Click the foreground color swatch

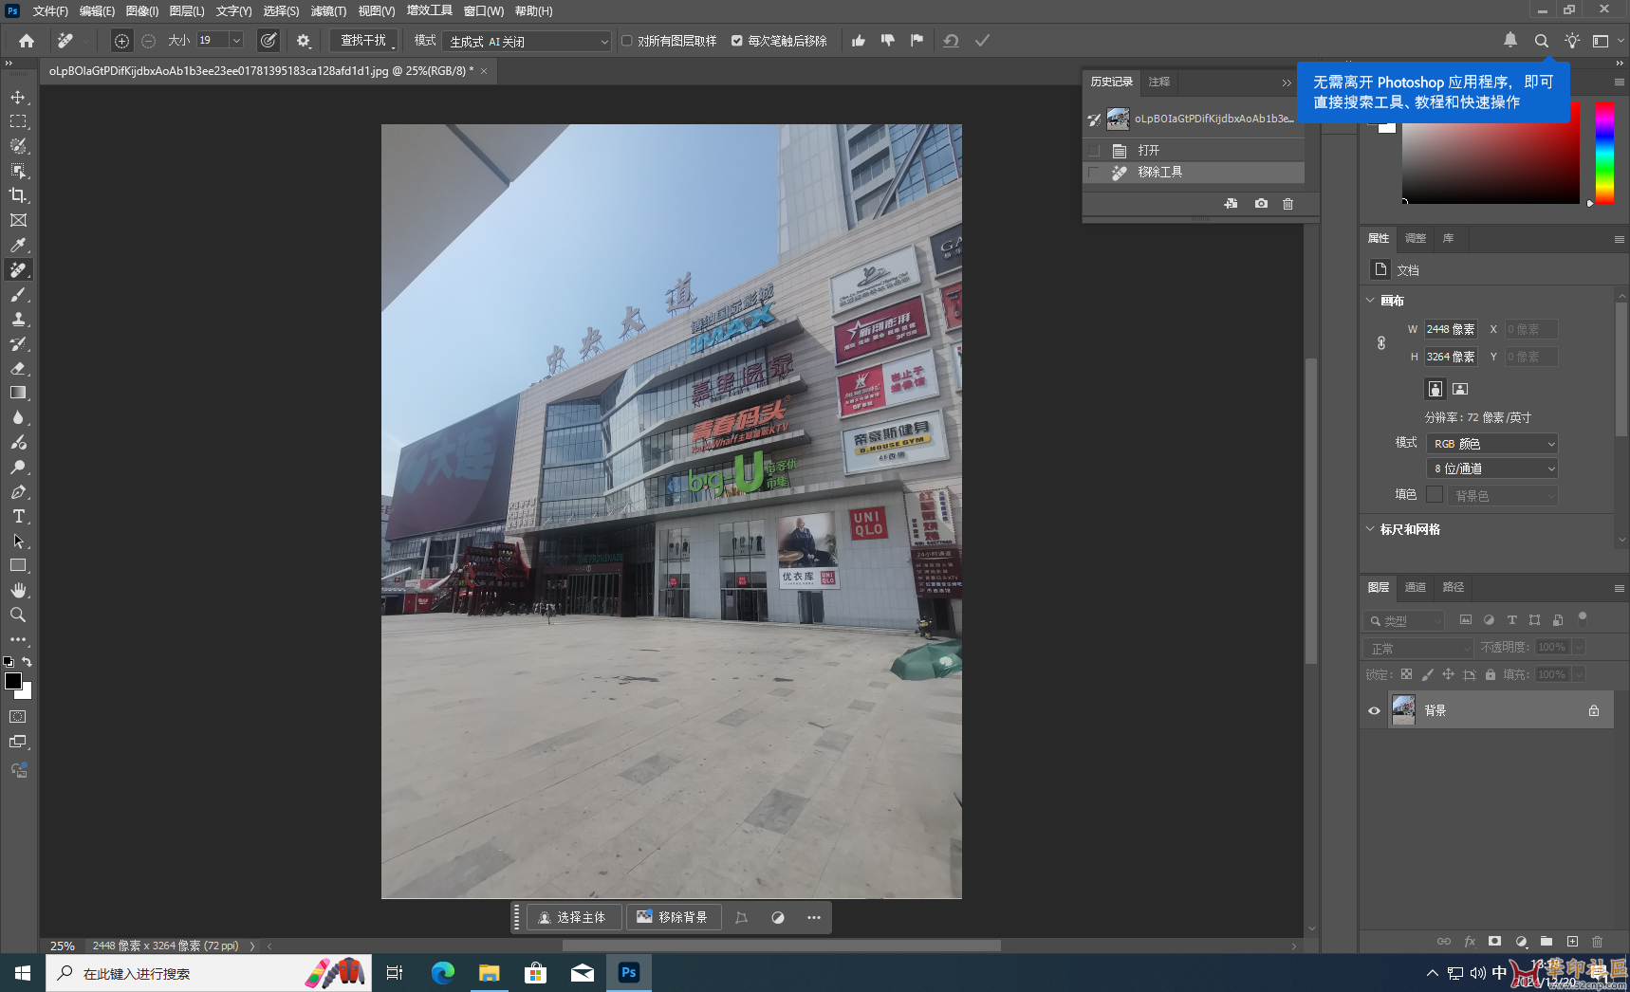[13, 681]
